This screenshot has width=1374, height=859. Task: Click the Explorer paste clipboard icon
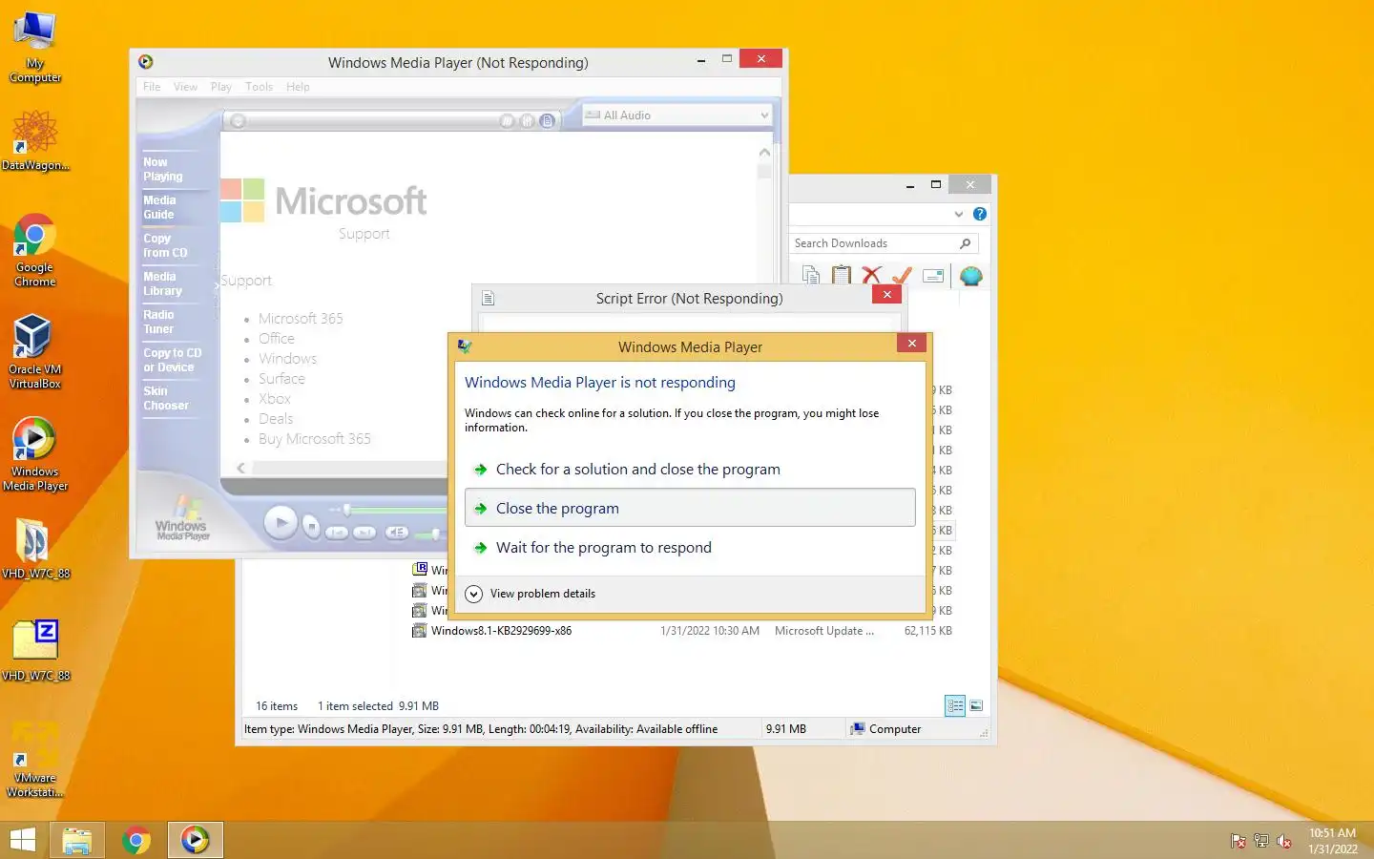841,276
